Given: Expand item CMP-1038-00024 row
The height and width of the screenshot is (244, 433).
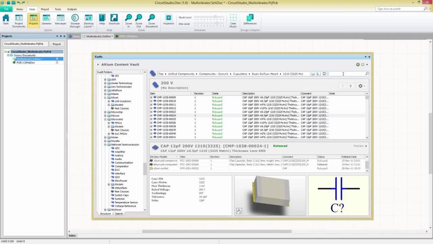Looking at the screenshot, I should coord(151,116).
